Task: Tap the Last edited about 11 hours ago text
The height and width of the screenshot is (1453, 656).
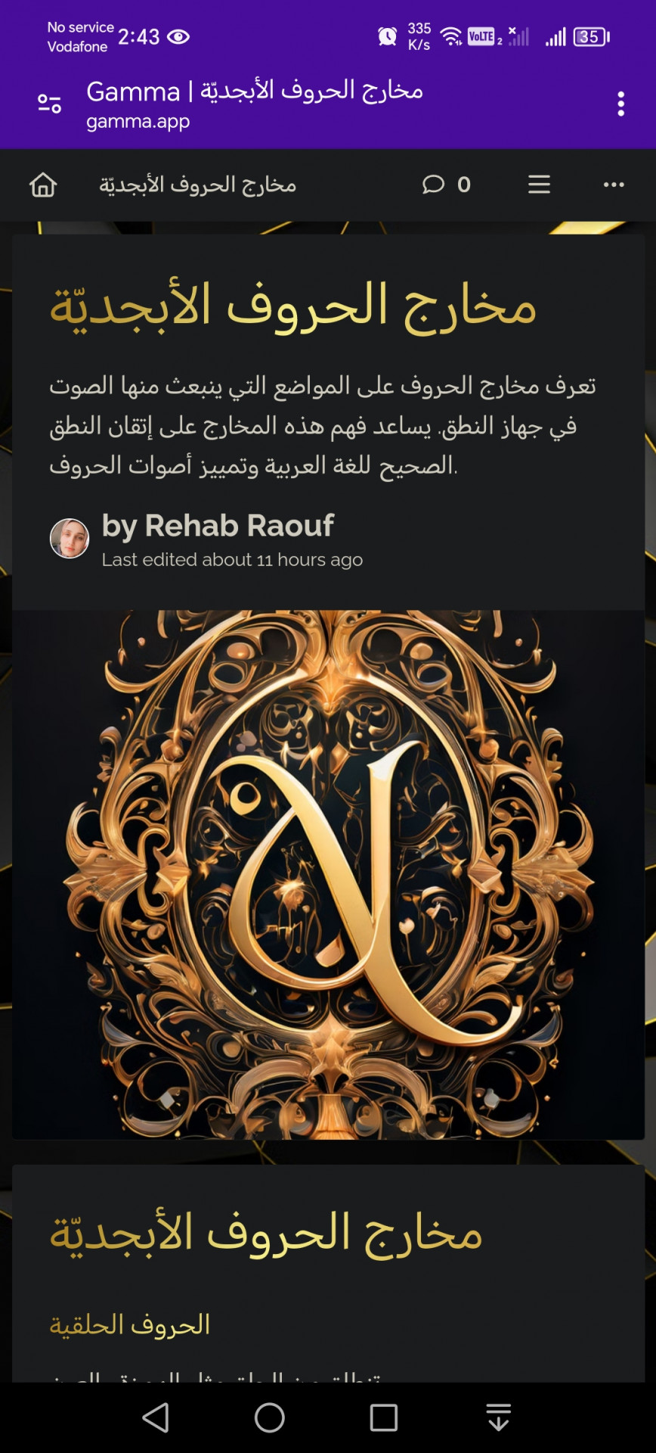Action: 232,560
